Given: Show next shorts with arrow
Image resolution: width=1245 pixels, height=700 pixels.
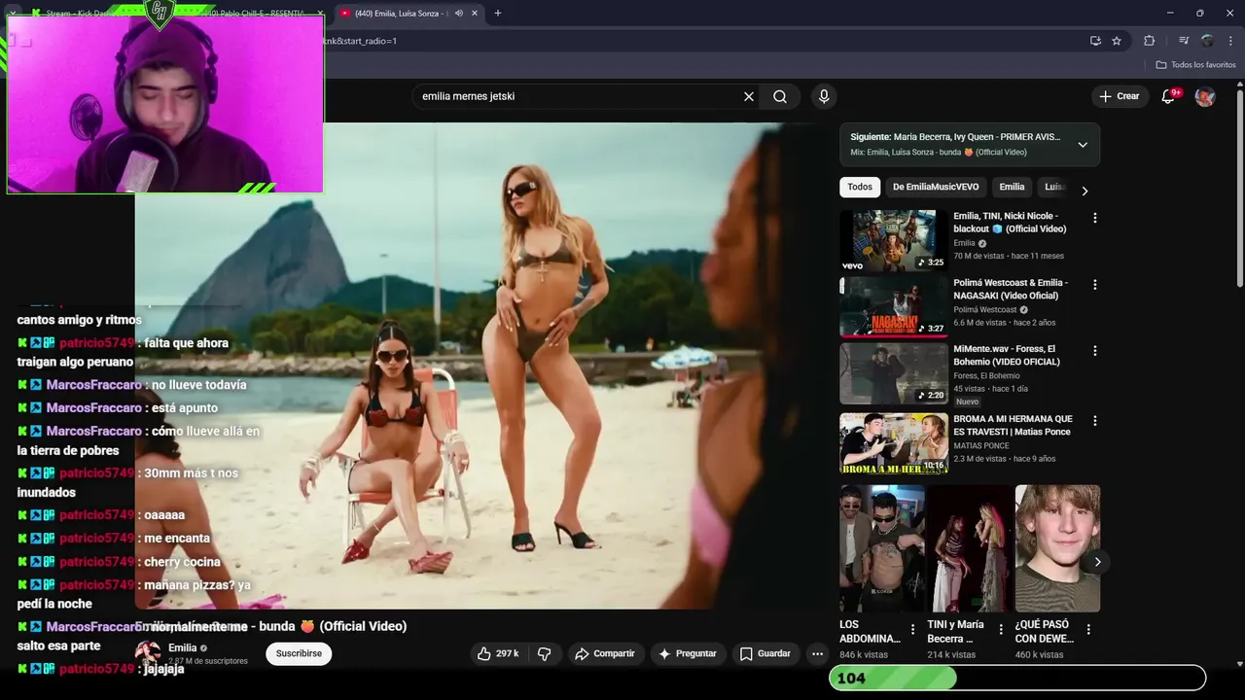Looking at the screenshot, I should (1097, 562).
